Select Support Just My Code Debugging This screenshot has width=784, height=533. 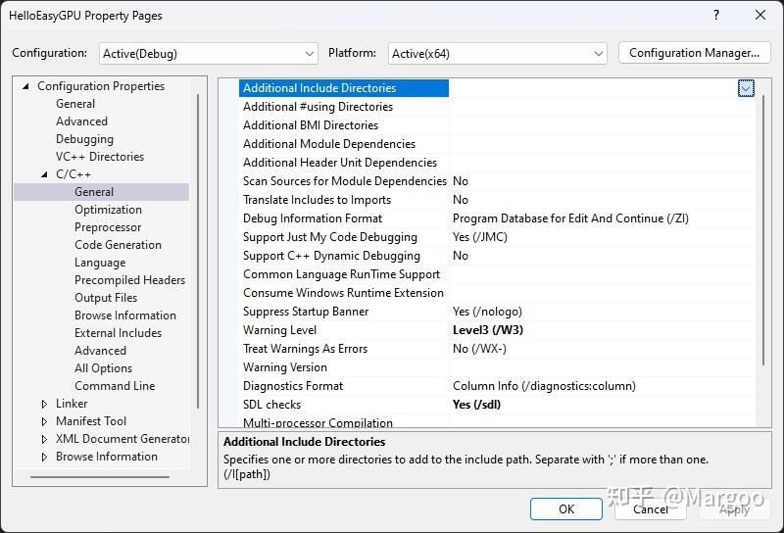330,237
